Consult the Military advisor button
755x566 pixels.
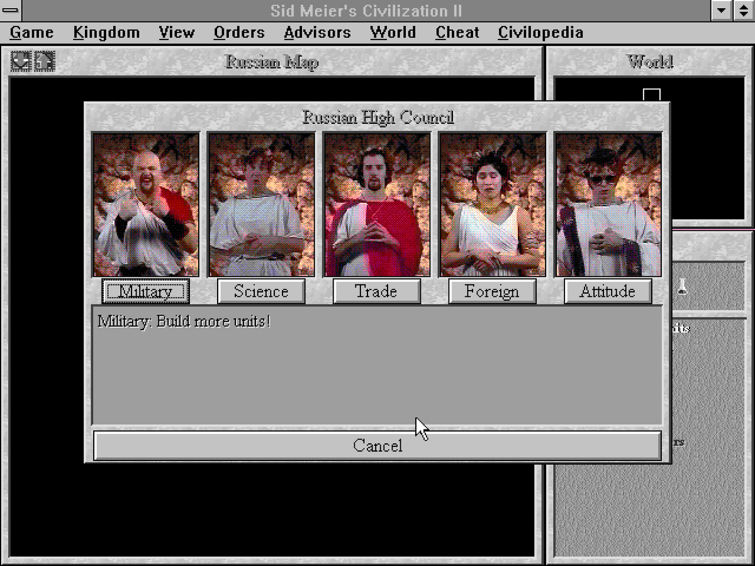tap(145, 291)
